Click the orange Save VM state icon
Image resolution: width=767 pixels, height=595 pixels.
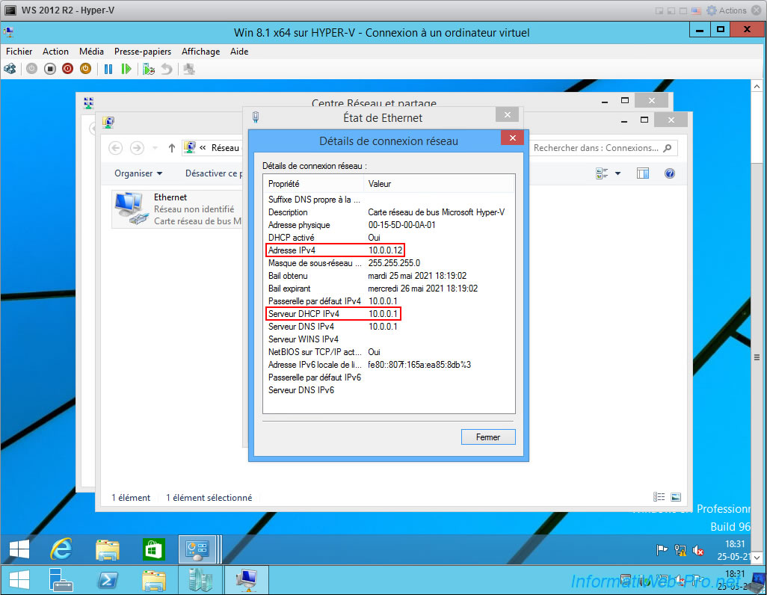pyautogui.click(x=85, y=69)
